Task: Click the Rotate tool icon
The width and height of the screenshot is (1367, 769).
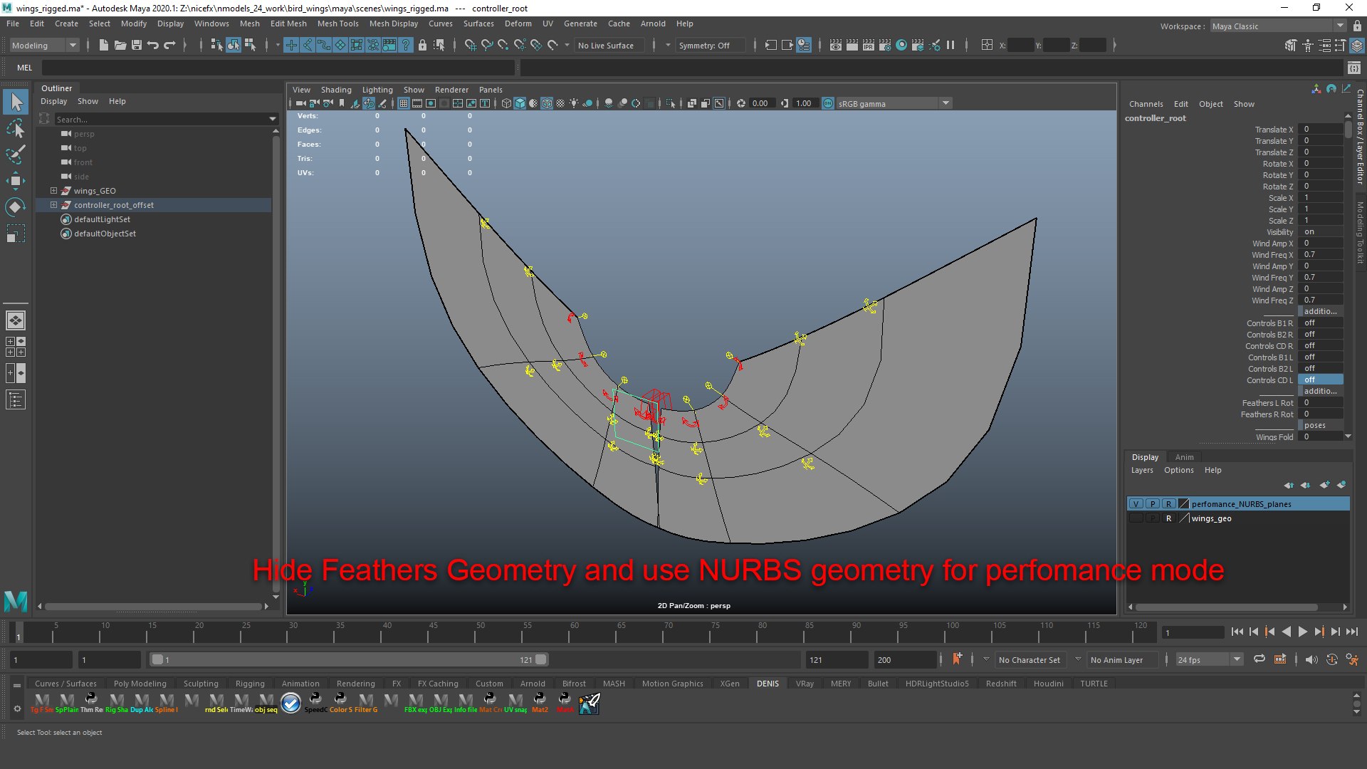Action: (x=15, y=207)
